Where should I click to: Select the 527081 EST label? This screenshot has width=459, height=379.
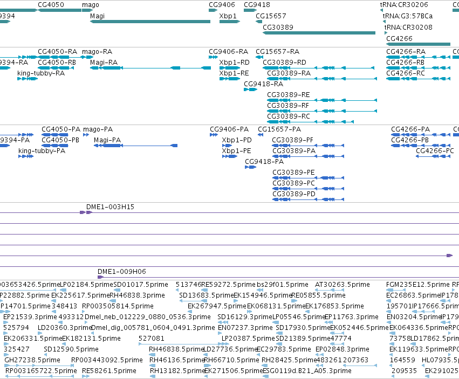[x=152, y=339]
